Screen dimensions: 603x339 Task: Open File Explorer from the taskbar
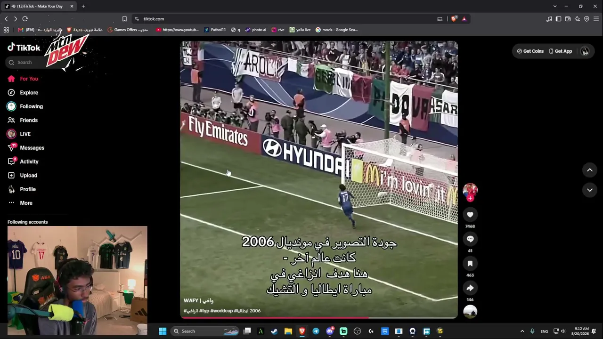coord(288,331)
